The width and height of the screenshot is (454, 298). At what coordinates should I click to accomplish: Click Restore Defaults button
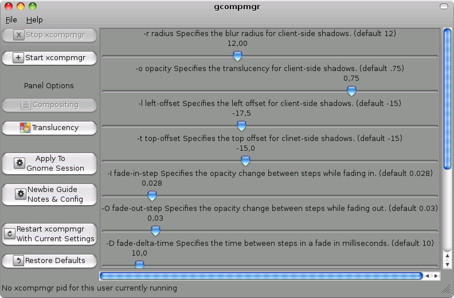tap(49, 261)
